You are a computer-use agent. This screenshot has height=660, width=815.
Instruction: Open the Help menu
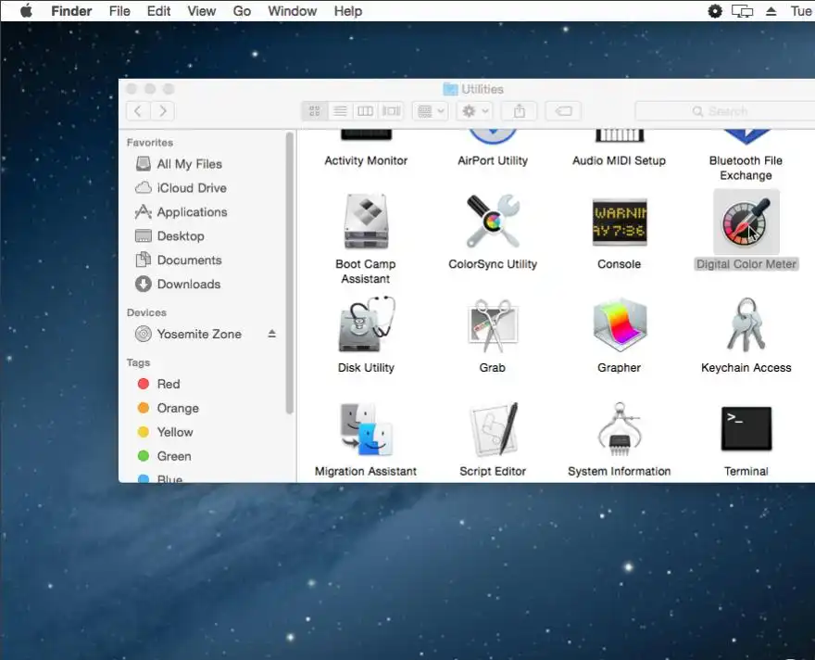click(347, 11)
